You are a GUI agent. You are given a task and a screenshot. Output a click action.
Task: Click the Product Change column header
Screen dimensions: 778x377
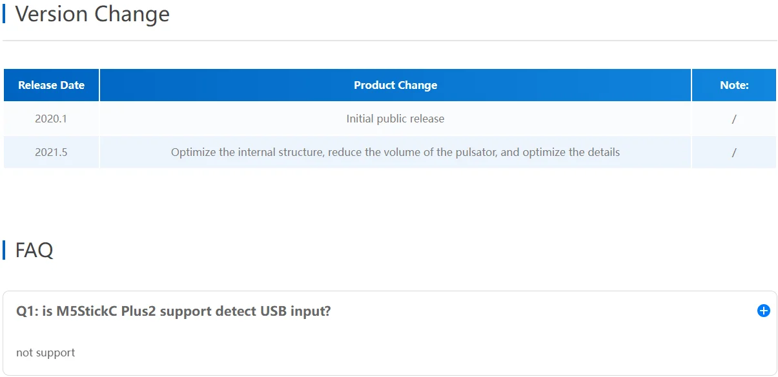(x=395, y=85)
